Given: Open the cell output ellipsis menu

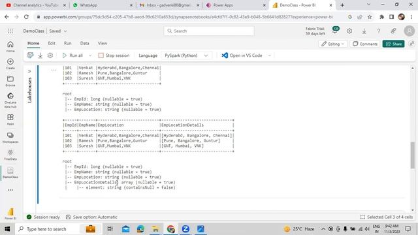Looking at the screenshot, I should [x=54, y=70].
